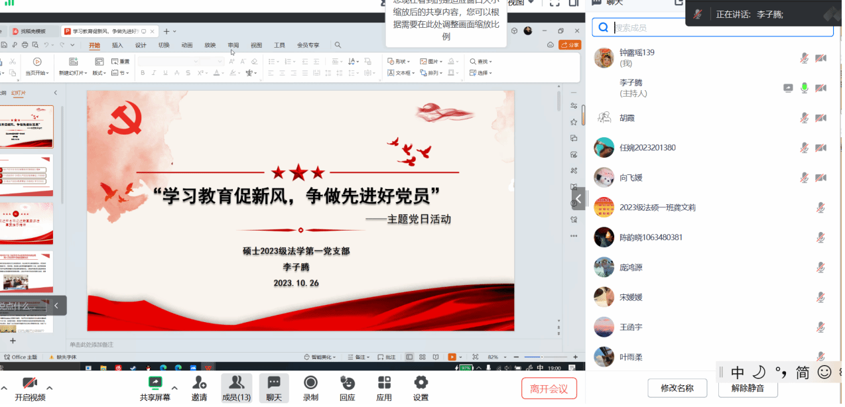Open the 成员(13) members list
Image resolution: width=845 pixels, height=407 pixels.
236,388
